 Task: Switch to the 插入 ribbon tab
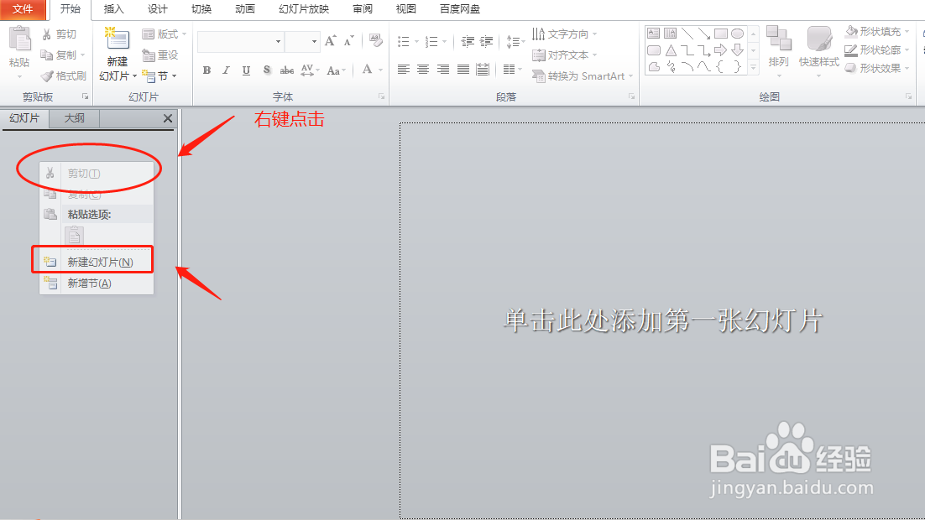113,9
